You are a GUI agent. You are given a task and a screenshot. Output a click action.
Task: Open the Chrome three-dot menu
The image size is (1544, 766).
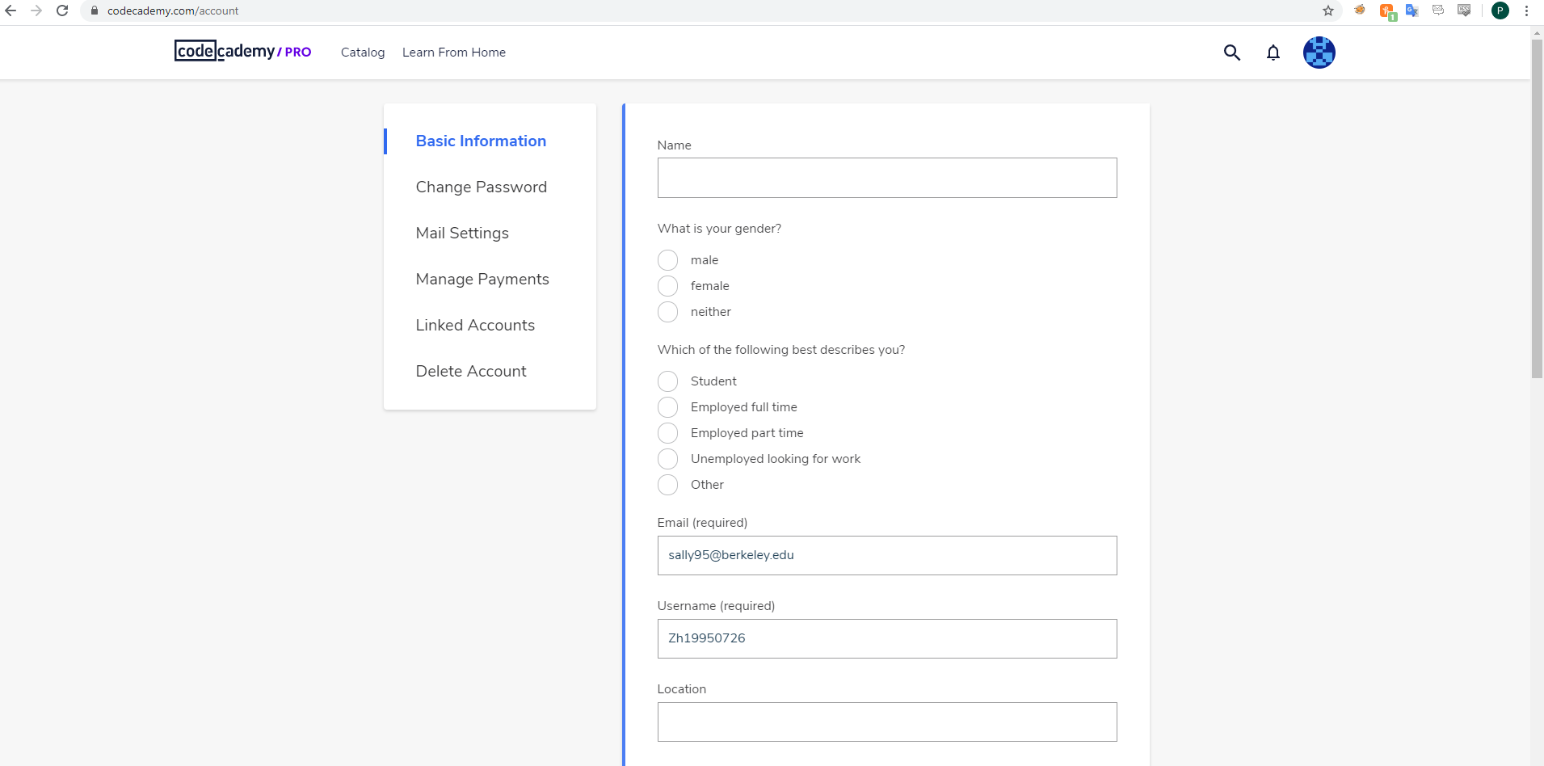[1526, 11]
